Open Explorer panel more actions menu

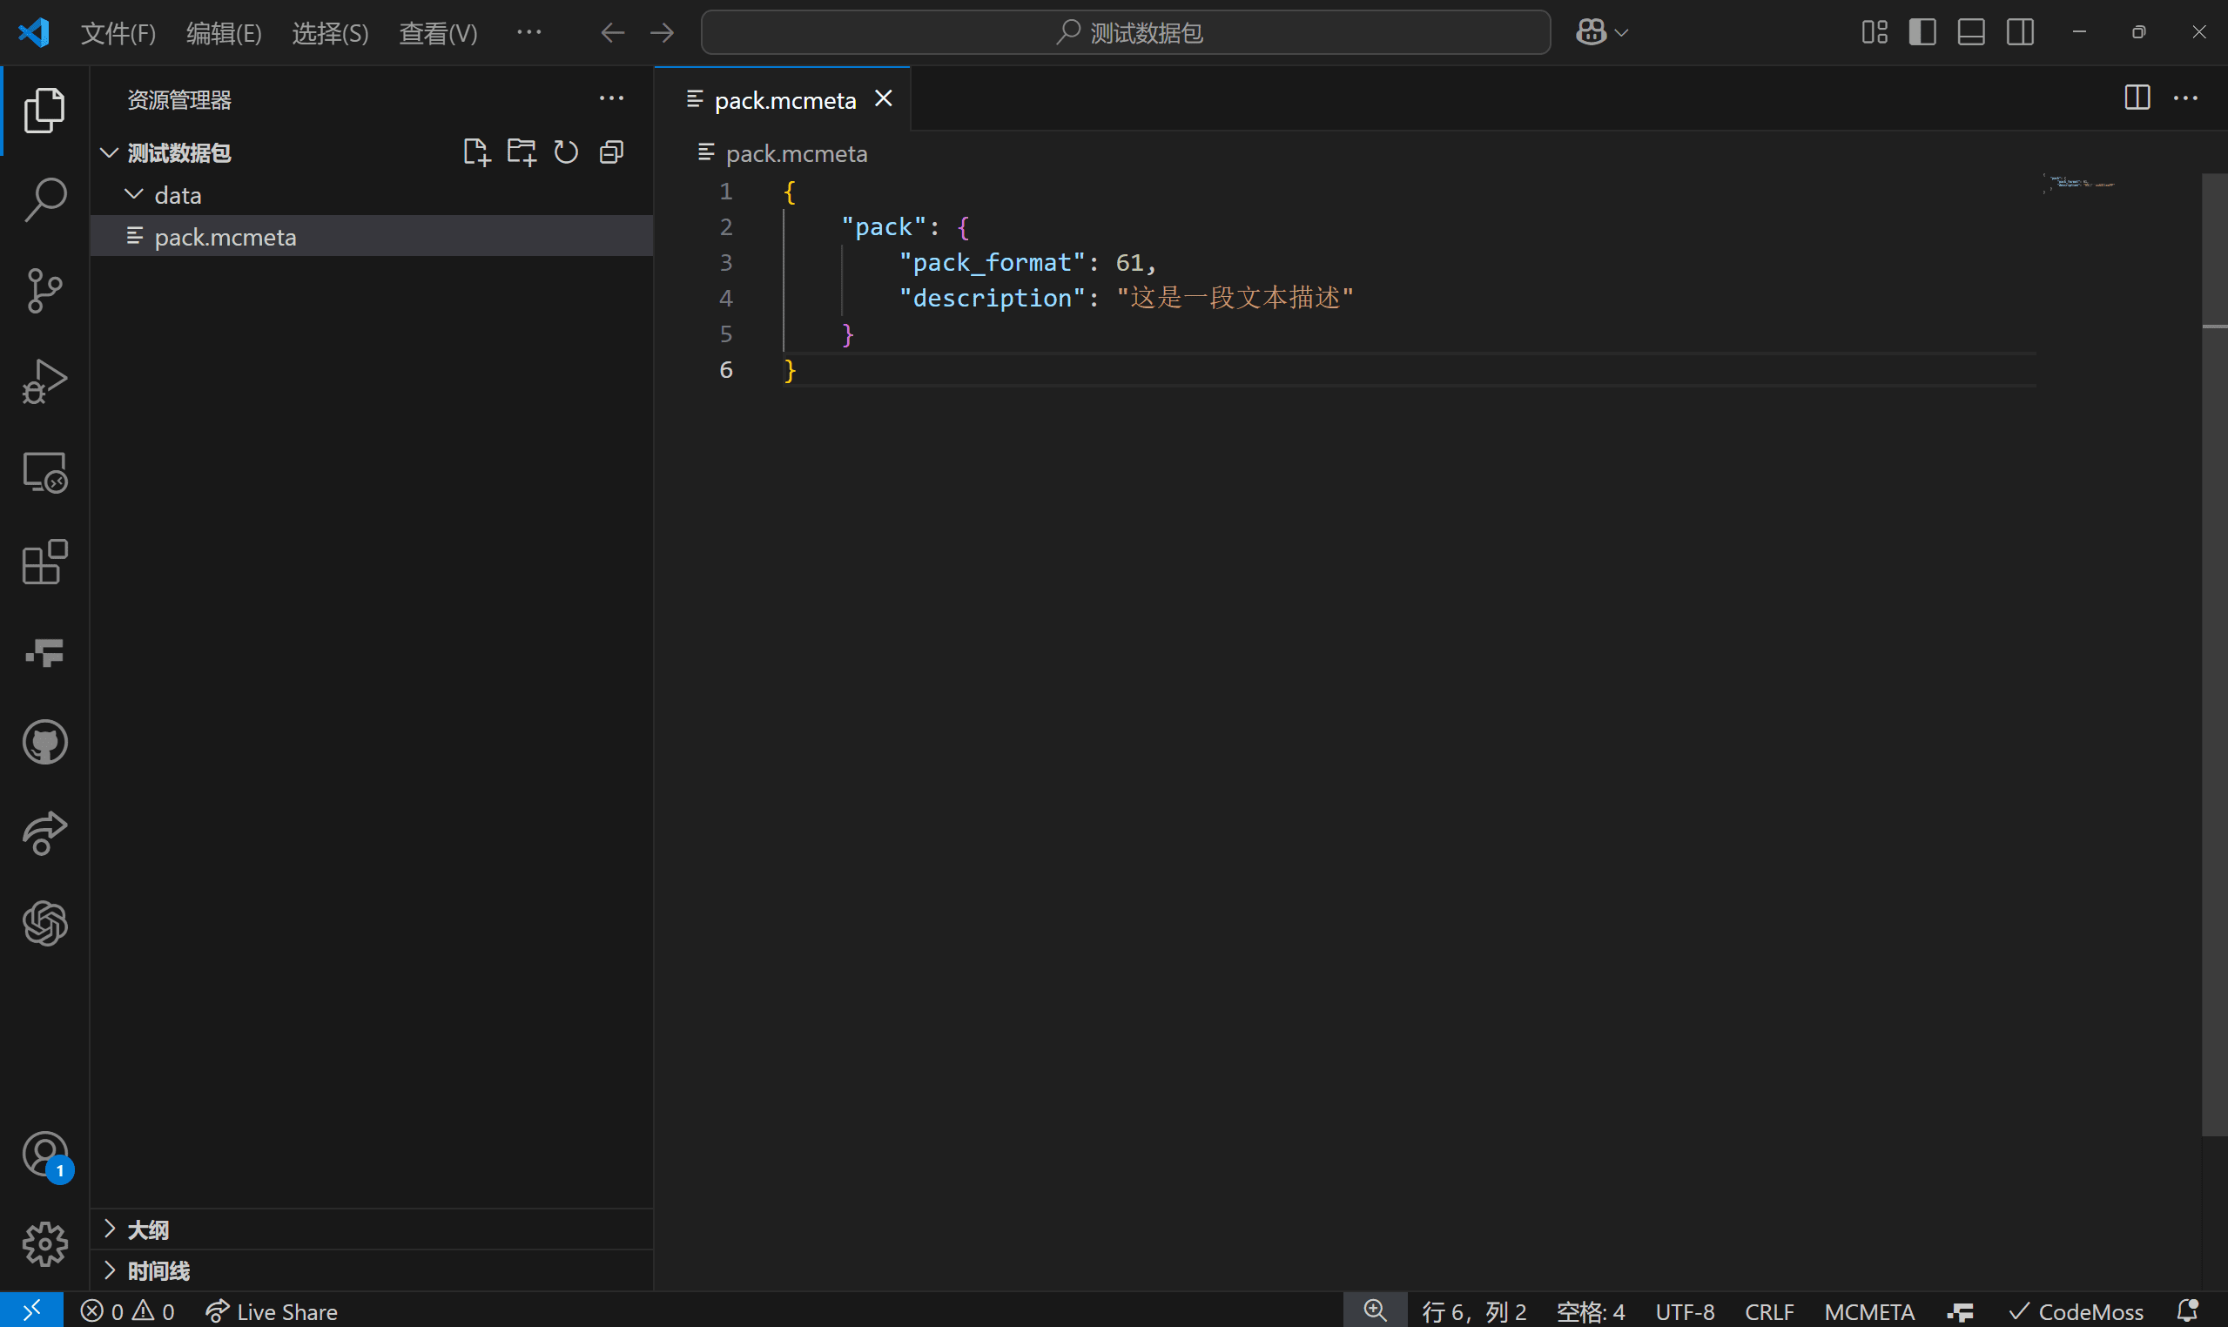coord(611,98)
